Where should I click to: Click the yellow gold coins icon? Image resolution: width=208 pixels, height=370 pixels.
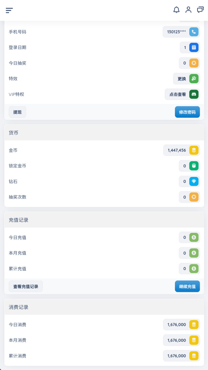tap(194, 150)
